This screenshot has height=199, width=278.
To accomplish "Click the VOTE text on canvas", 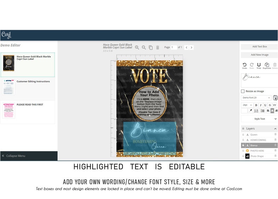I will tap(150, 76).
